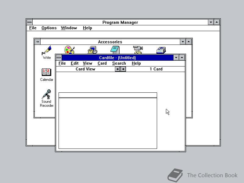Click the Cardfile - (Untitled) title bar
Viewport: 244px width, 183px height.
coord(117,58)
